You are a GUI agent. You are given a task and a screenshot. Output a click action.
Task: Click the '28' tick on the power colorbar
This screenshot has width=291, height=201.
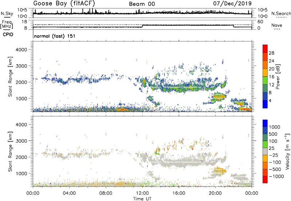(x=271, y=53)
